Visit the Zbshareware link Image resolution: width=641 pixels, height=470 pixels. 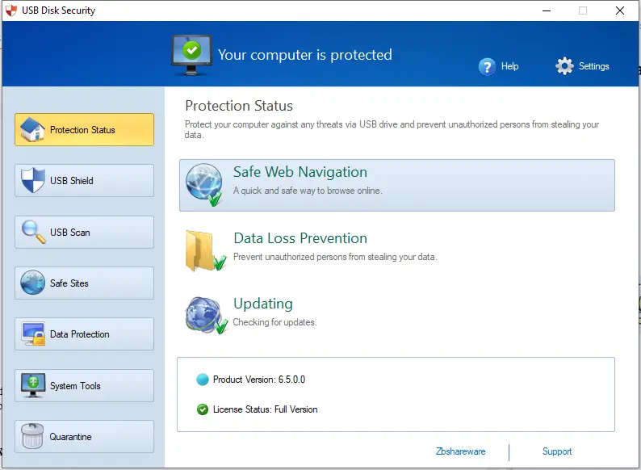click(x=460, y=451)
